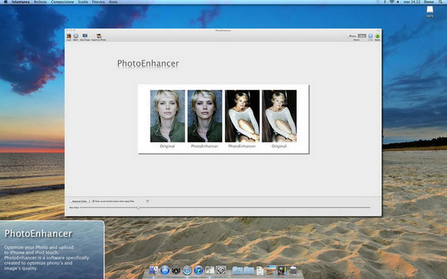Open the SAFE drive icon on desktop
447x279 pixels.
(430, 12)
